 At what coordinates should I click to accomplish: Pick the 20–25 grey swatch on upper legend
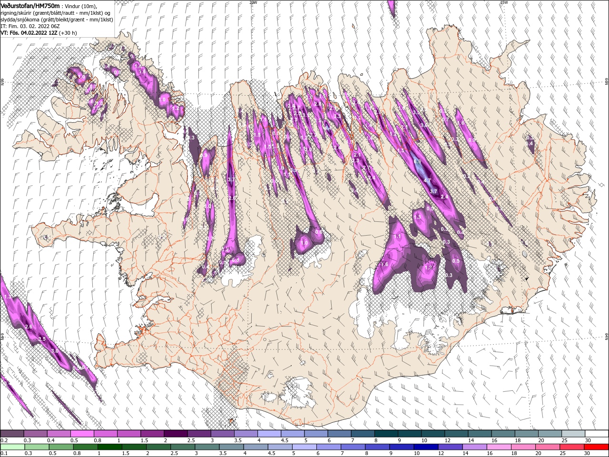tap(550, 434)
